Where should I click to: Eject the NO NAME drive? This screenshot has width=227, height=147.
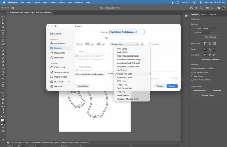69,82
